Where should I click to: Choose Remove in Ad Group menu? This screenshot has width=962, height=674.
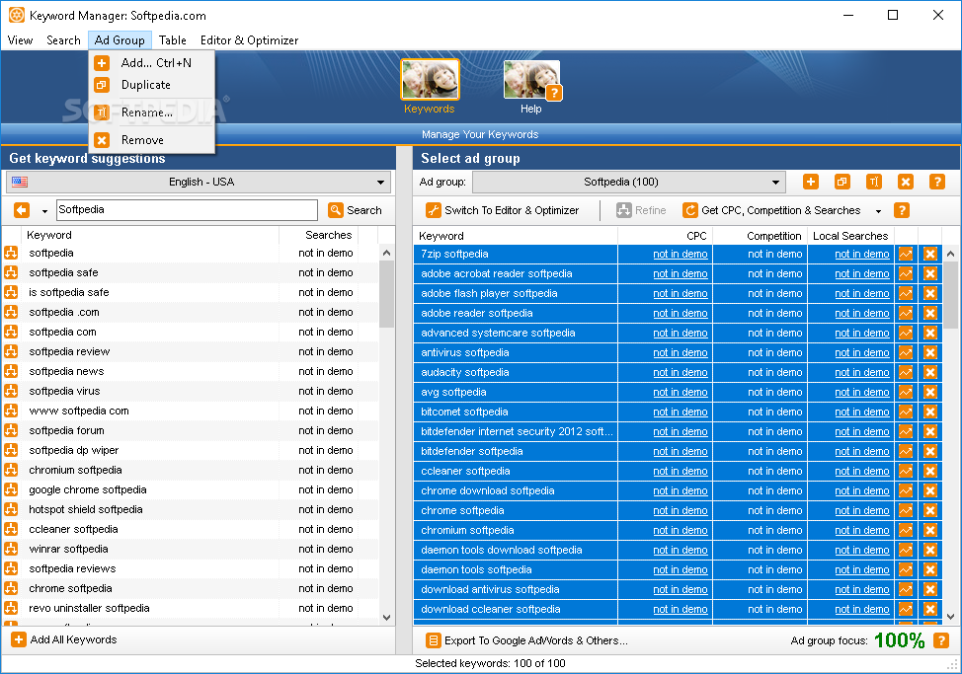click(x=151, y=140)
